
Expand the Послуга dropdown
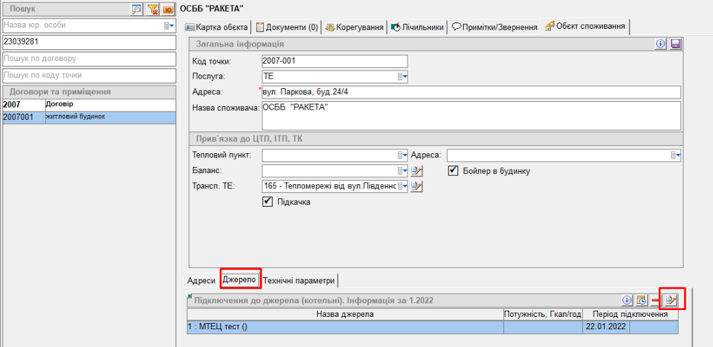click(403, 77)
